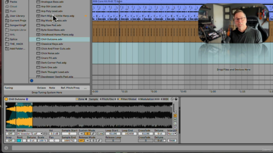Select Arp Poly Lead.adv preset
The width and height of the screenshot is (273, 153).
click(x=52, y=11)
